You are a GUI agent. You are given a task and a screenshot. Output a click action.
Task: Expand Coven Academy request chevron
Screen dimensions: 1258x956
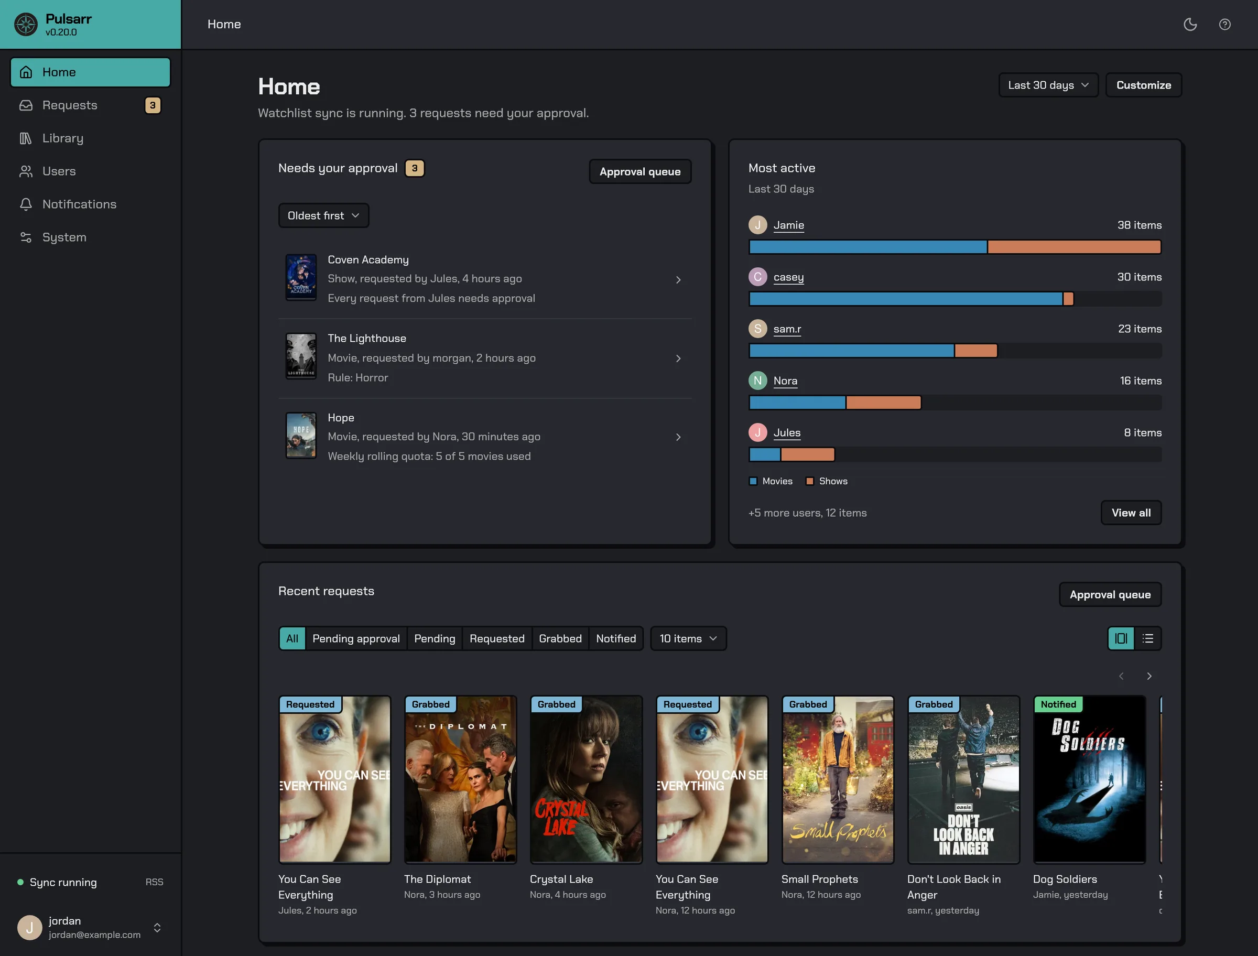[678, 279]
